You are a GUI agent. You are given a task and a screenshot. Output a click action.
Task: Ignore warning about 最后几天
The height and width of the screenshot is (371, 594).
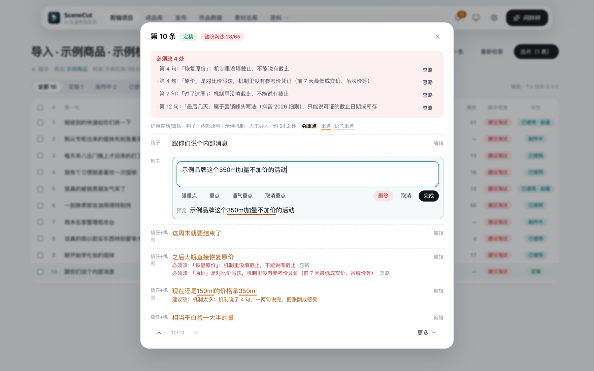point(427,108)
